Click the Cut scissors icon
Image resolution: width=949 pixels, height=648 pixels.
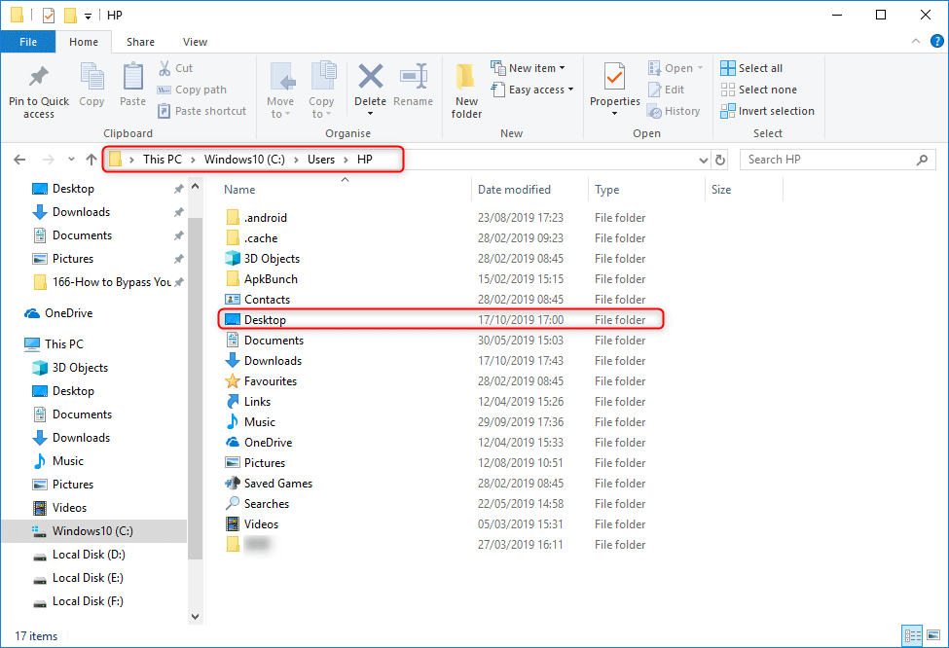[164, 68]
